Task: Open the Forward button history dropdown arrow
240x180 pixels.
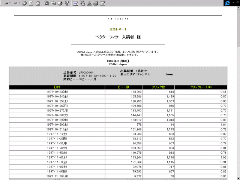Action: point(19,3)
